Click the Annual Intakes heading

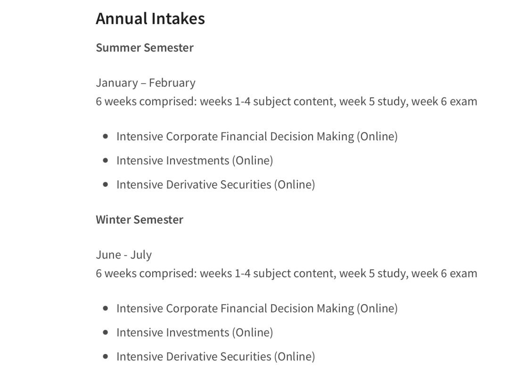pos(150,19)
